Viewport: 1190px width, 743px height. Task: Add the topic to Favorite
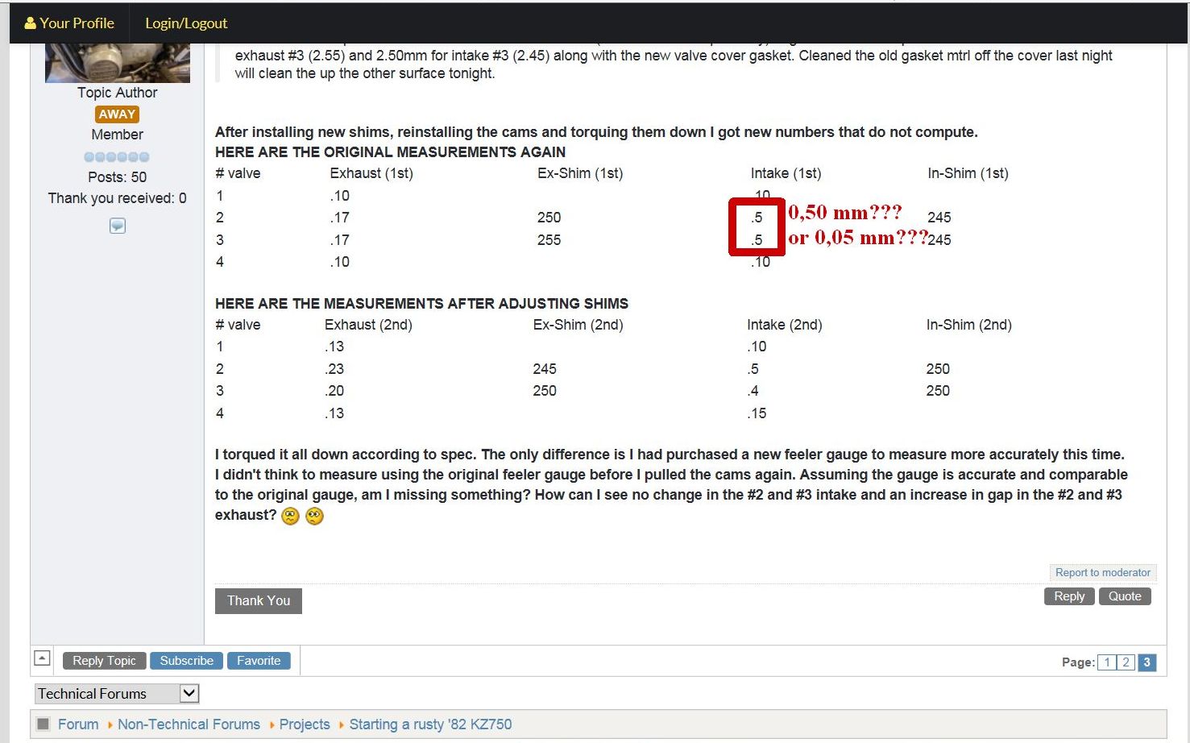(x=259, y=661)
